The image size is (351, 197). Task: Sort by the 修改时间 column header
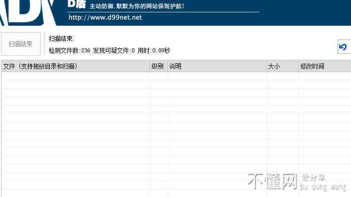click(x=325, y=66)
